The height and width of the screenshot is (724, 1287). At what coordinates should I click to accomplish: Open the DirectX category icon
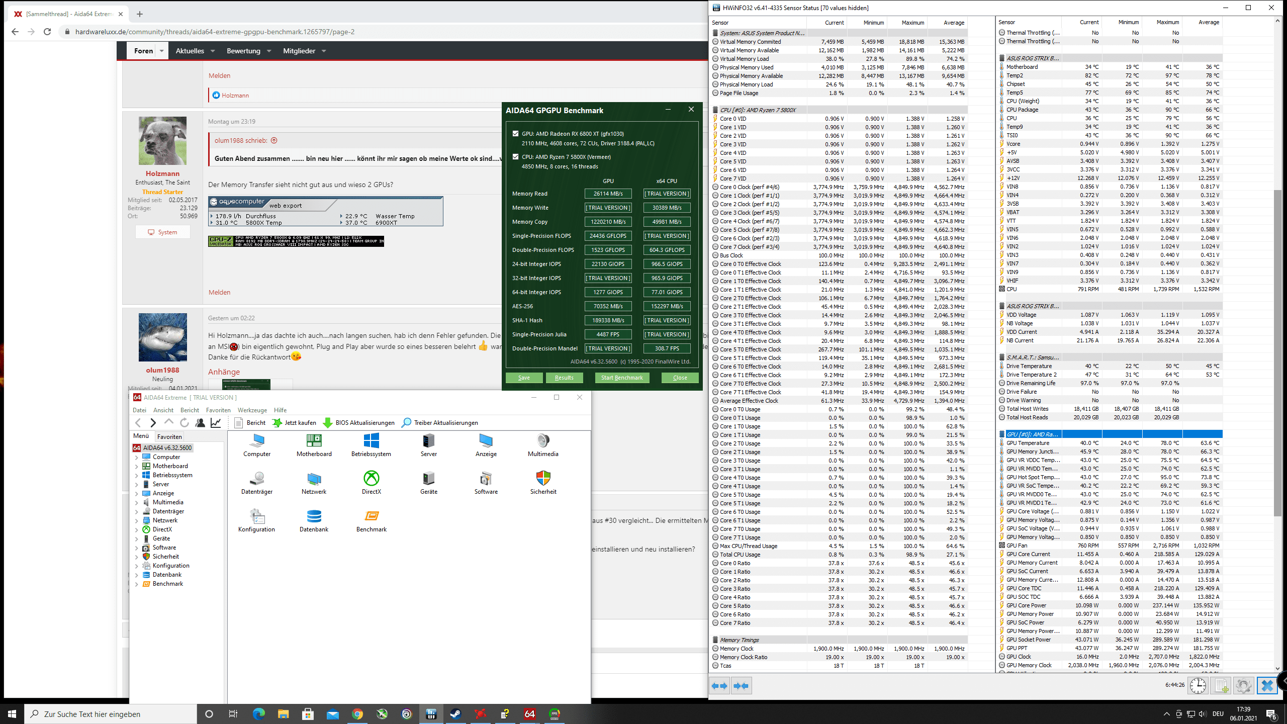point(371,478)
